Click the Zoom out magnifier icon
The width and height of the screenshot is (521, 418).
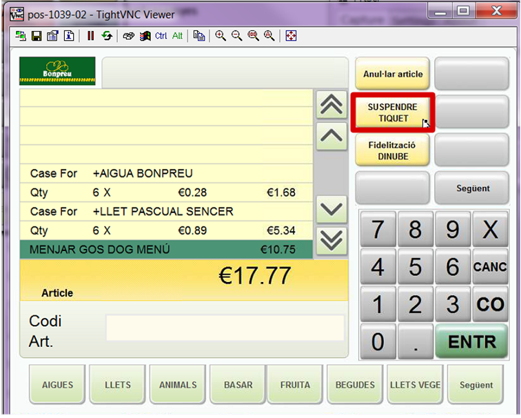pos(236,36)
